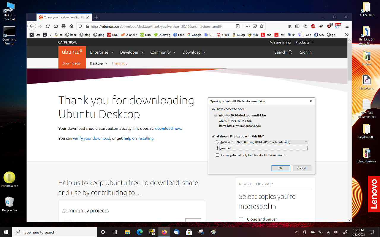The image size is (380, 237).
Task: Launch Microsoft Edge from the taskbar
Action: 140,232
